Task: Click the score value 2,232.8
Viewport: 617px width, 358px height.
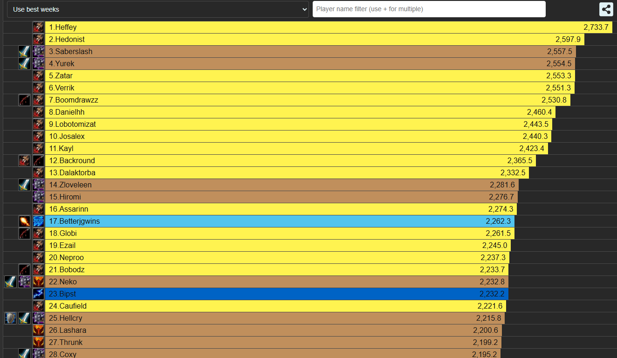Action: pyautogui.click(x=492, y=282)
